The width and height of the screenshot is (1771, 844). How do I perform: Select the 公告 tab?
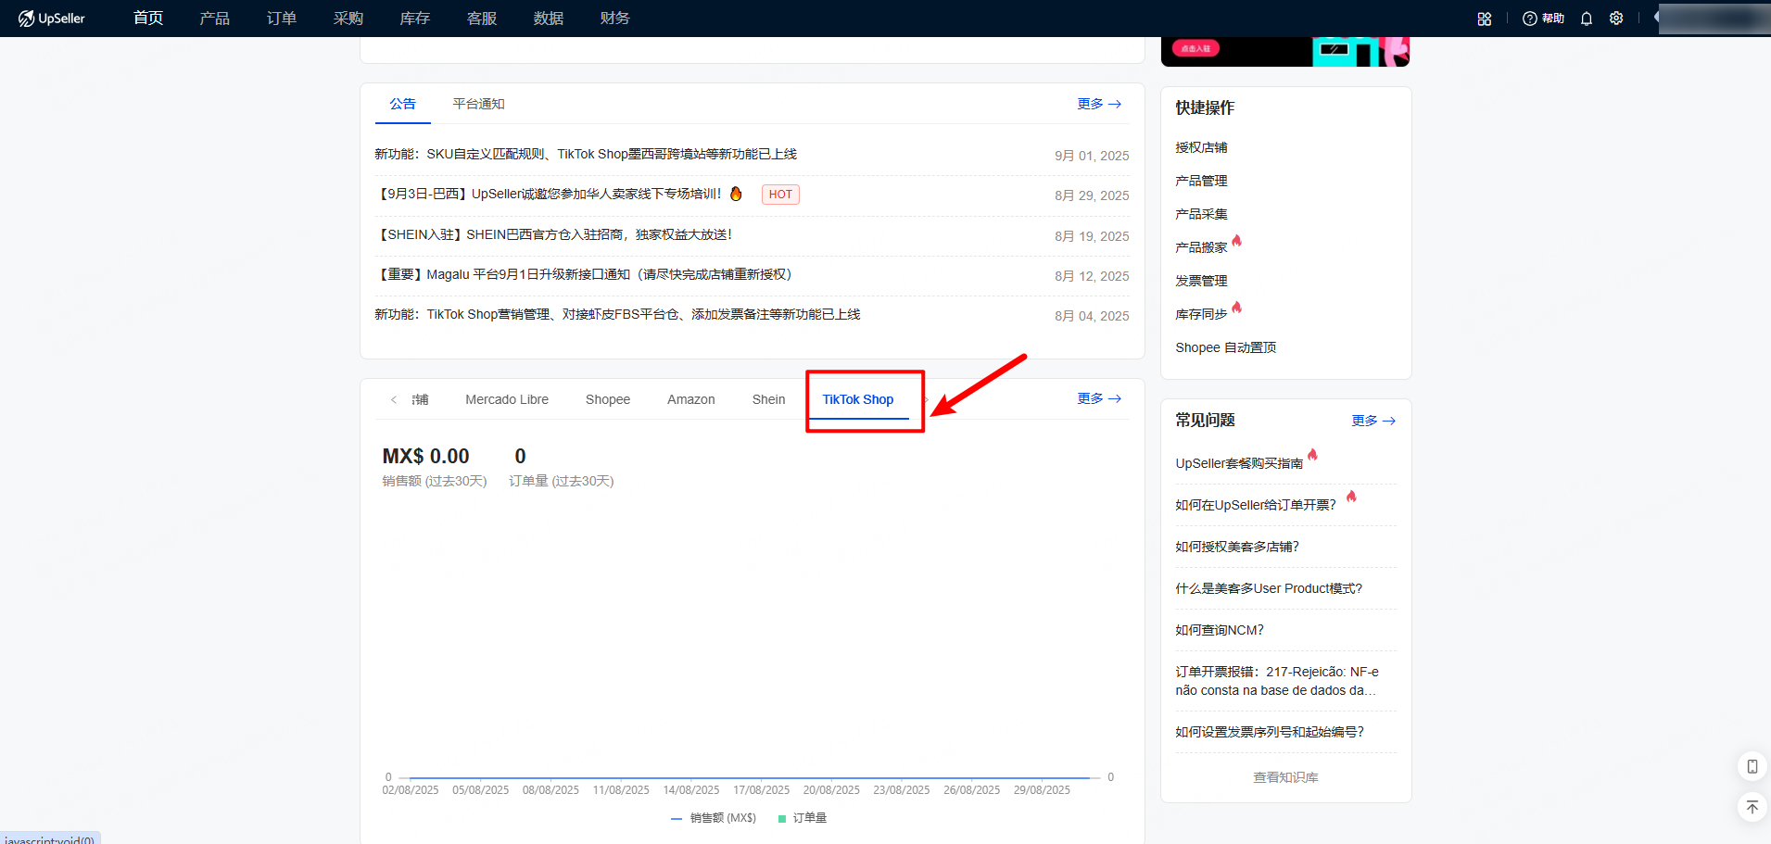point(403,104)
